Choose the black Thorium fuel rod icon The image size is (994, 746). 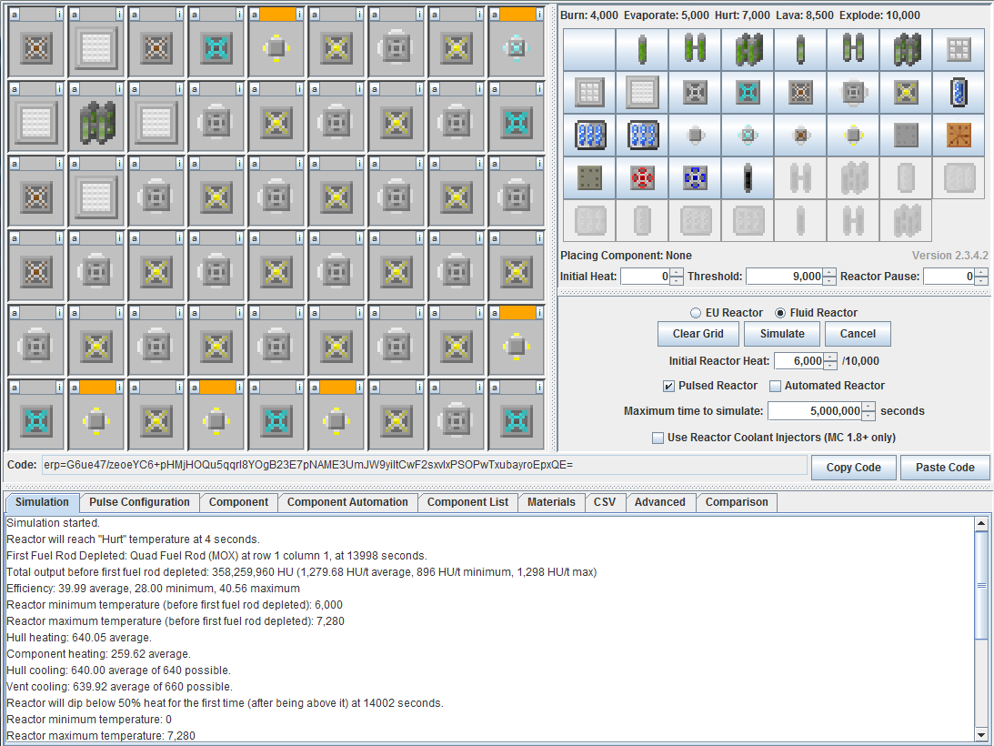[x=747, y=177]
